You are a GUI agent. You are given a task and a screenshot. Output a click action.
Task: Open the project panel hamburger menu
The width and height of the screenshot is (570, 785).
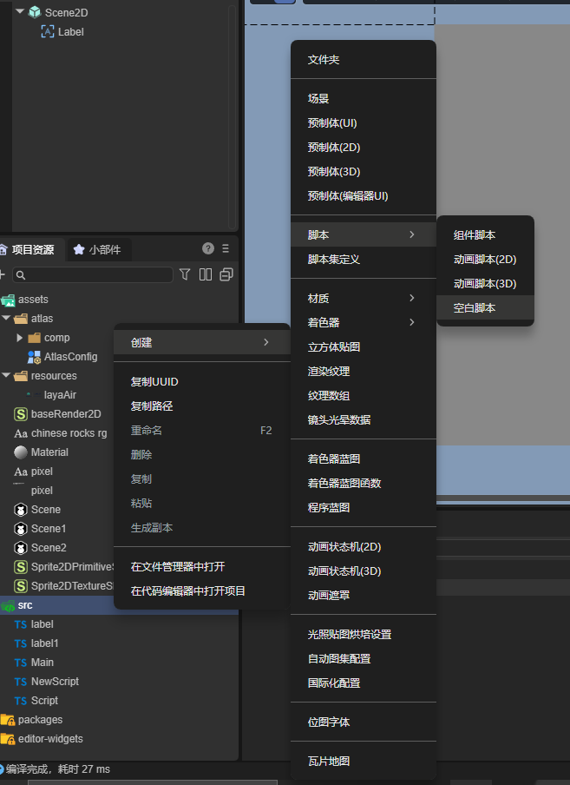[226, 248]
